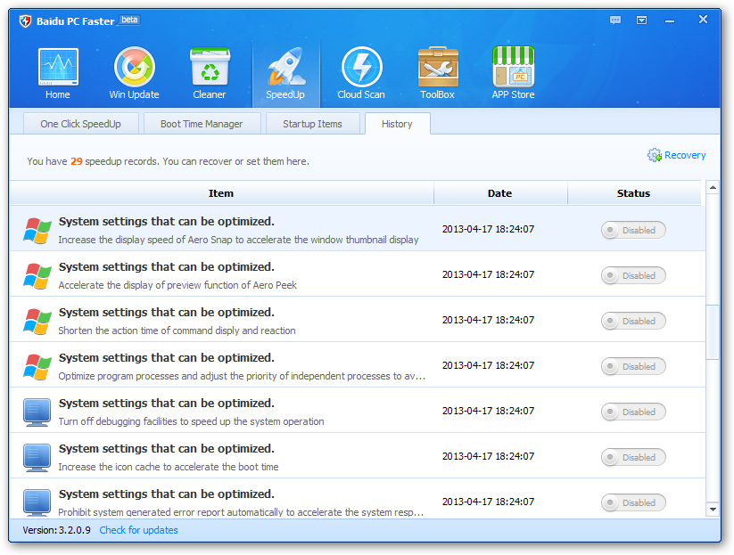
Task: Toggle Disabled switch for program processes optimization
Action: (x=633, y=366)
